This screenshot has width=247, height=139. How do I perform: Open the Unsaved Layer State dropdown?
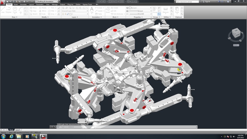click(74, 11)
